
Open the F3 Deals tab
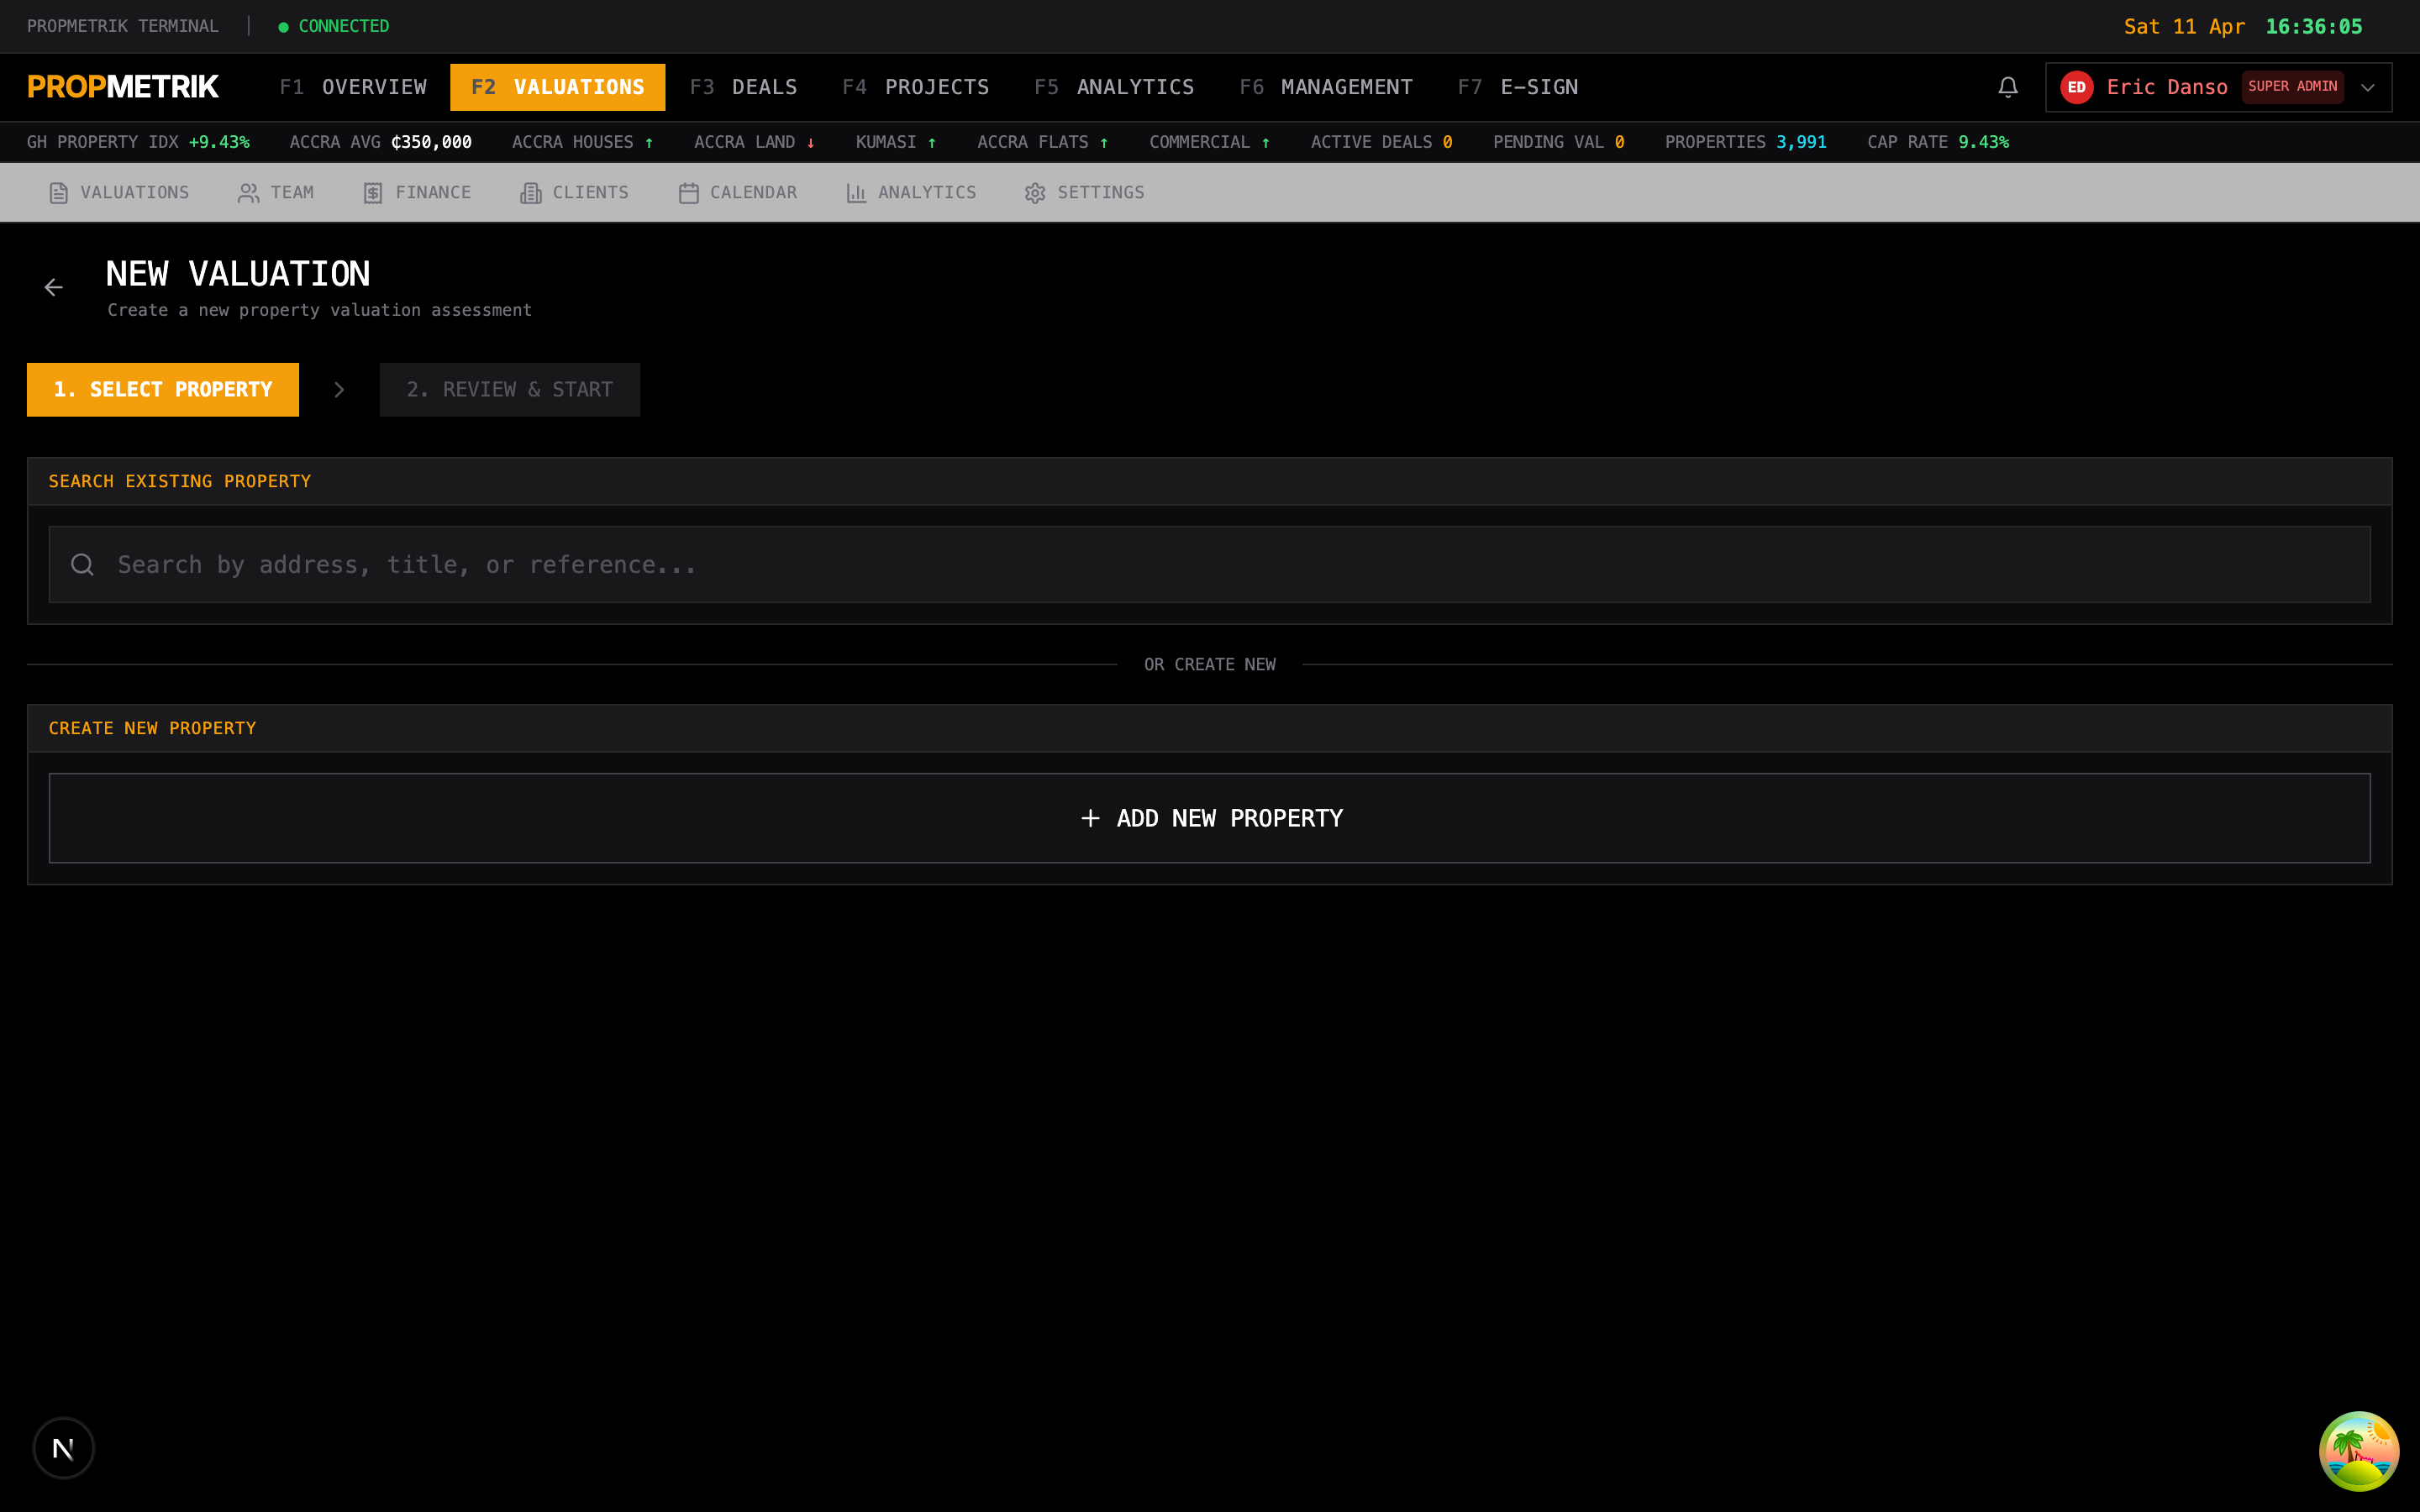[x=743, y=87]
